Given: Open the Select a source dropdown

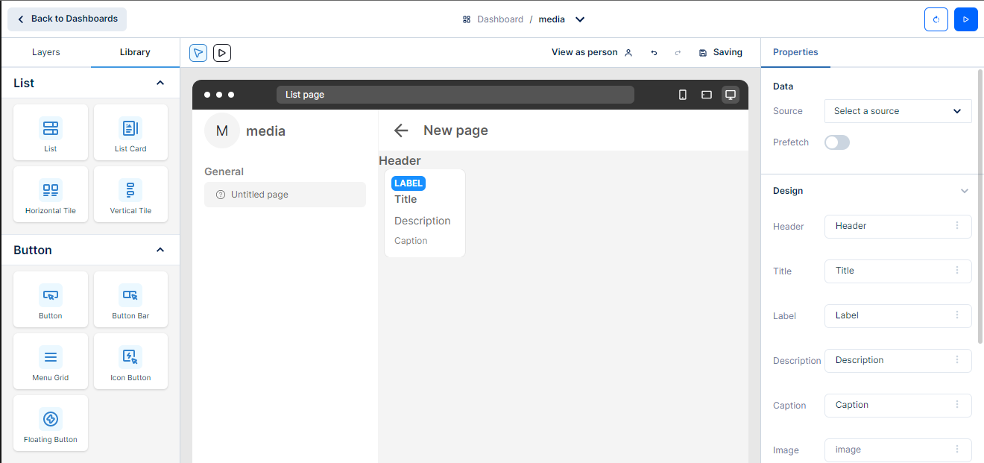Looking at the screenshot, I should click(x=898, y=111).
